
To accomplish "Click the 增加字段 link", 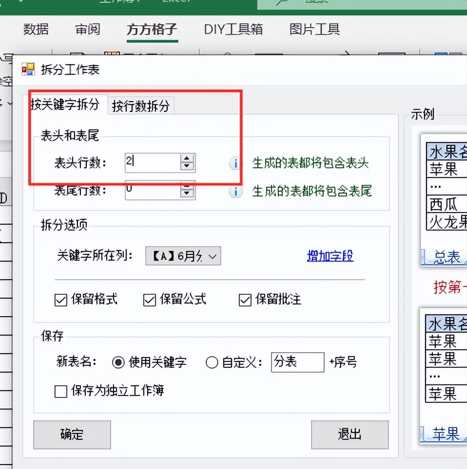I will coord(330,256).
